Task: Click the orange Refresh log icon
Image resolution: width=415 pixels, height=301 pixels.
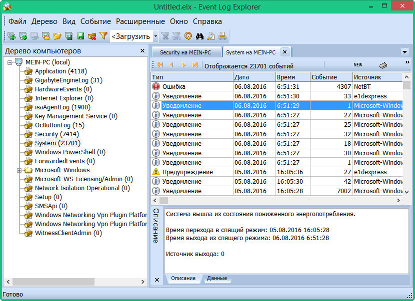Action: pyautogui.click(x=188, y=36)
